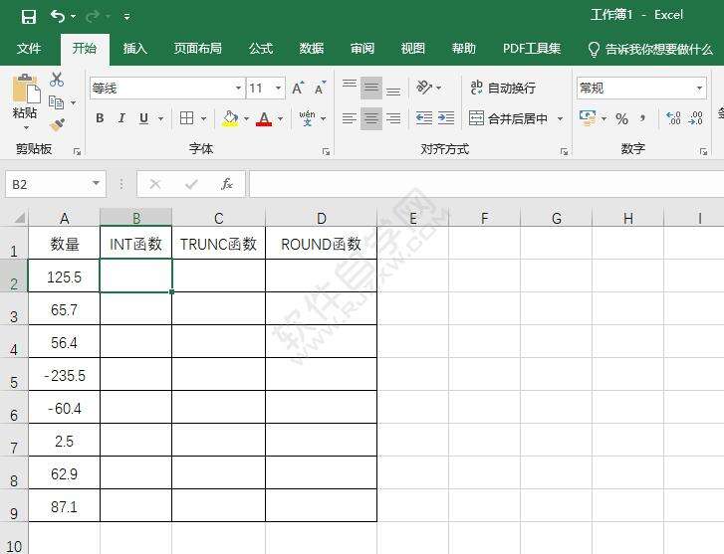
Task: Click the wén phonetic guide icon
Action: click(x=307, y=118)
